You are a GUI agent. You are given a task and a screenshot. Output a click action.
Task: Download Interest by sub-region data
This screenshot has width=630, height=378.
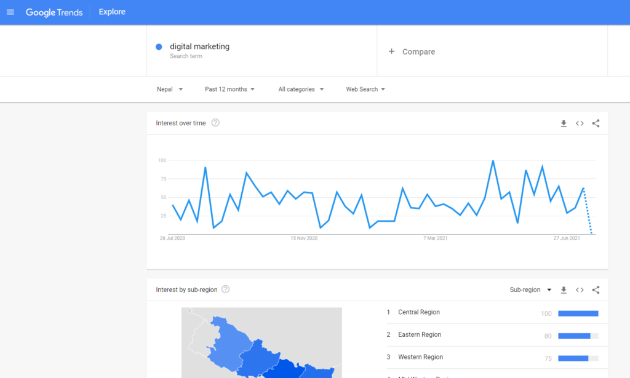click(x=564, y=290)
